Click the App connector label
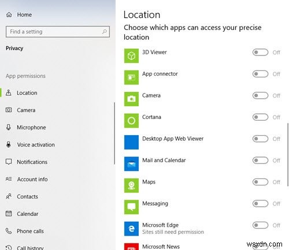289x250 pixels. [160, 74]
